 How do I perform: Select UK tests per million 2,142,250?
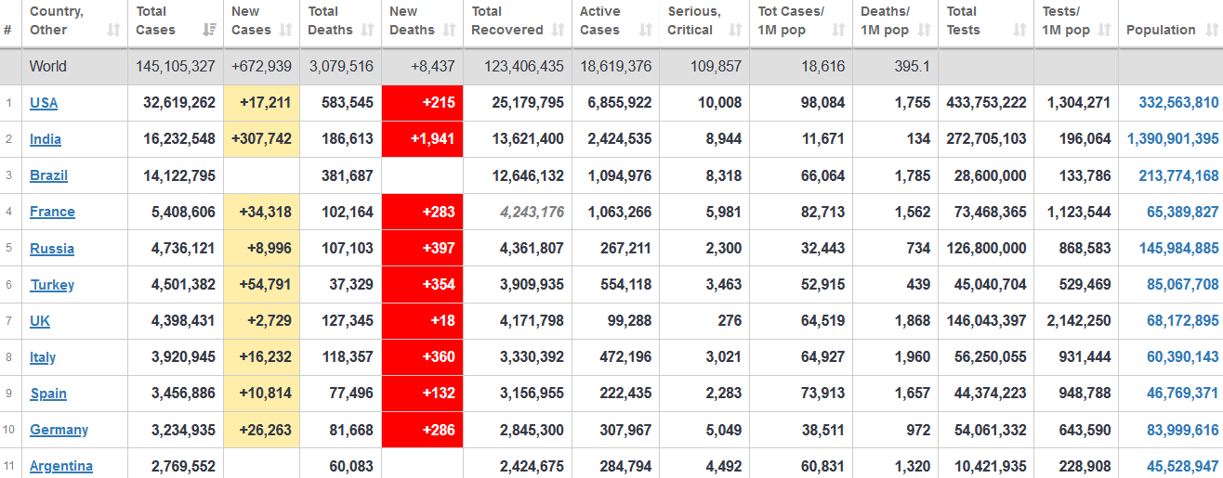click(1078, 321)
